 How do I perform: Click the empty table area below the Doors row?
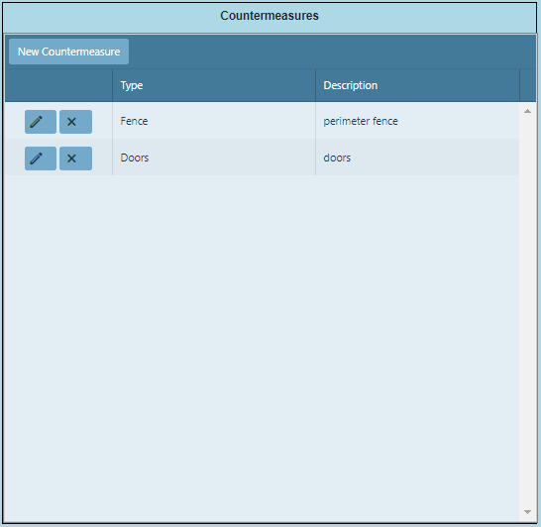pos(262,349)
